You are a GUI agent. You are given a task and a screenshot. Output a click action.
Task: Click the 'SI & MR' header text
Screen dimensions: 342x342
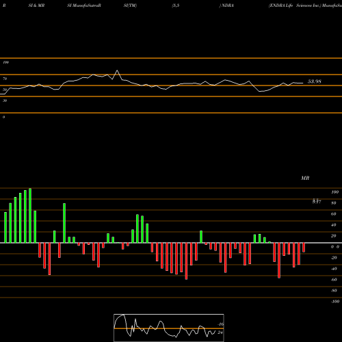(x=36, y=5)
